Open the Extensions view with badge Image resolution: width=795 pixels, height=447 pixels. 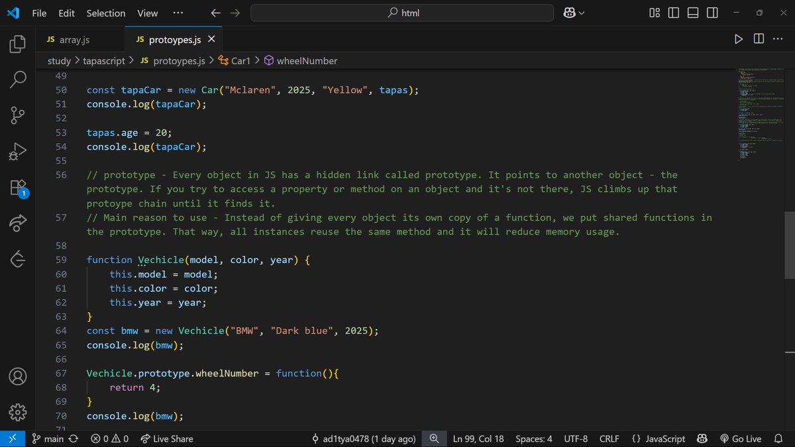[18, 188]
